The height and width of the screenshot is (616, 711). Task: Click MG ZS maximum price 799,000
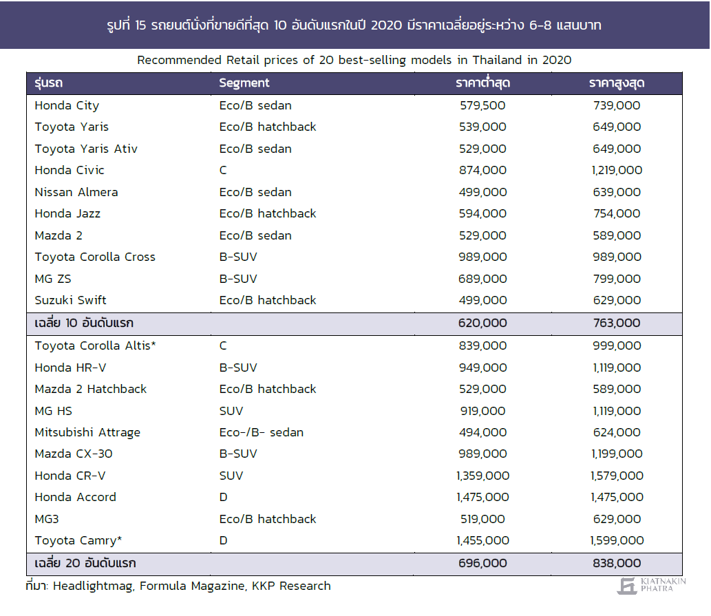pos(617,279)
